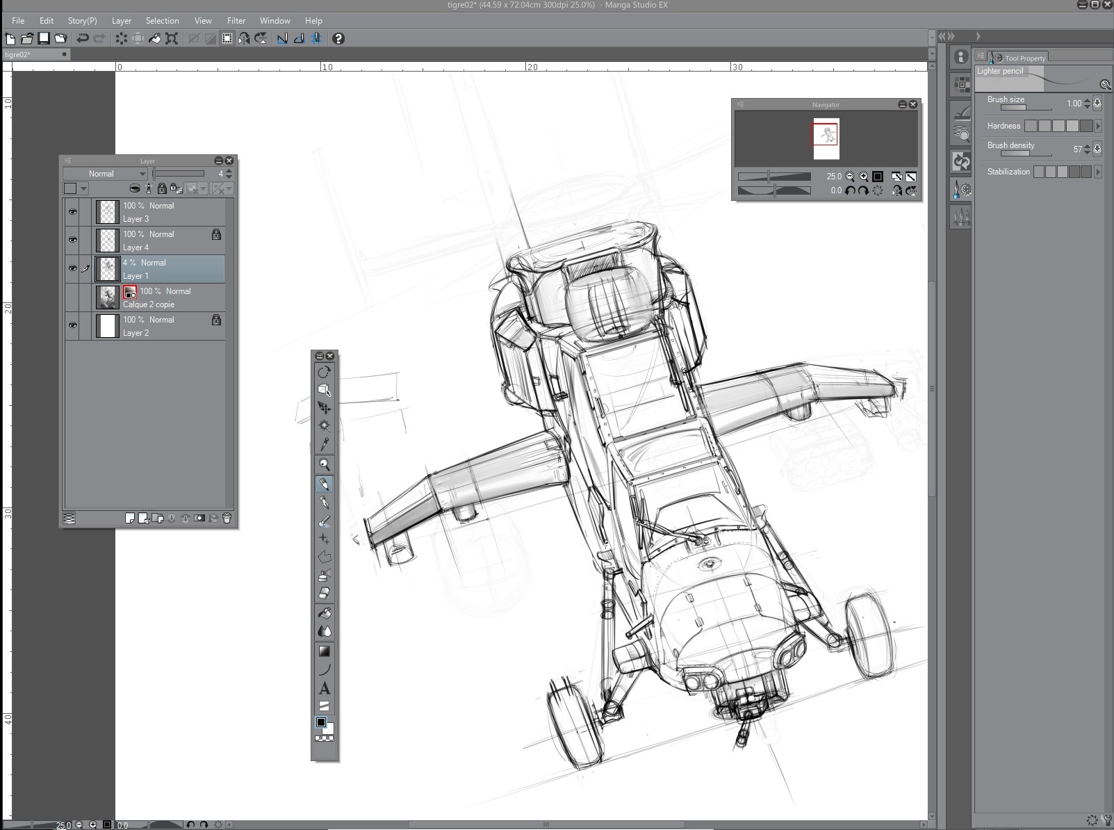Viewport: 1114px width, 830px height.
Task: Open the Window menu
Action: point(275,21)
